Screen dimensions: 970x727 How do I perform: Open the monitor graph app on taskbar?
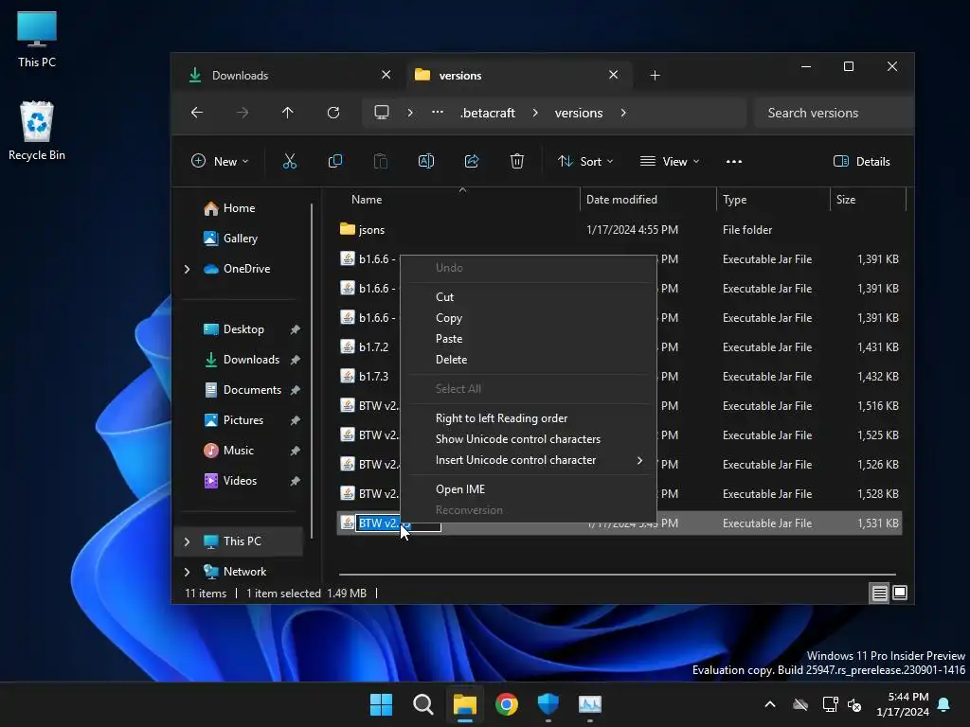coord(590,704)
